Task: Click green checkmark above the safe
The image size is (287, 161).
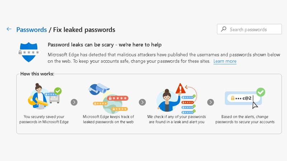Action: 58,91
